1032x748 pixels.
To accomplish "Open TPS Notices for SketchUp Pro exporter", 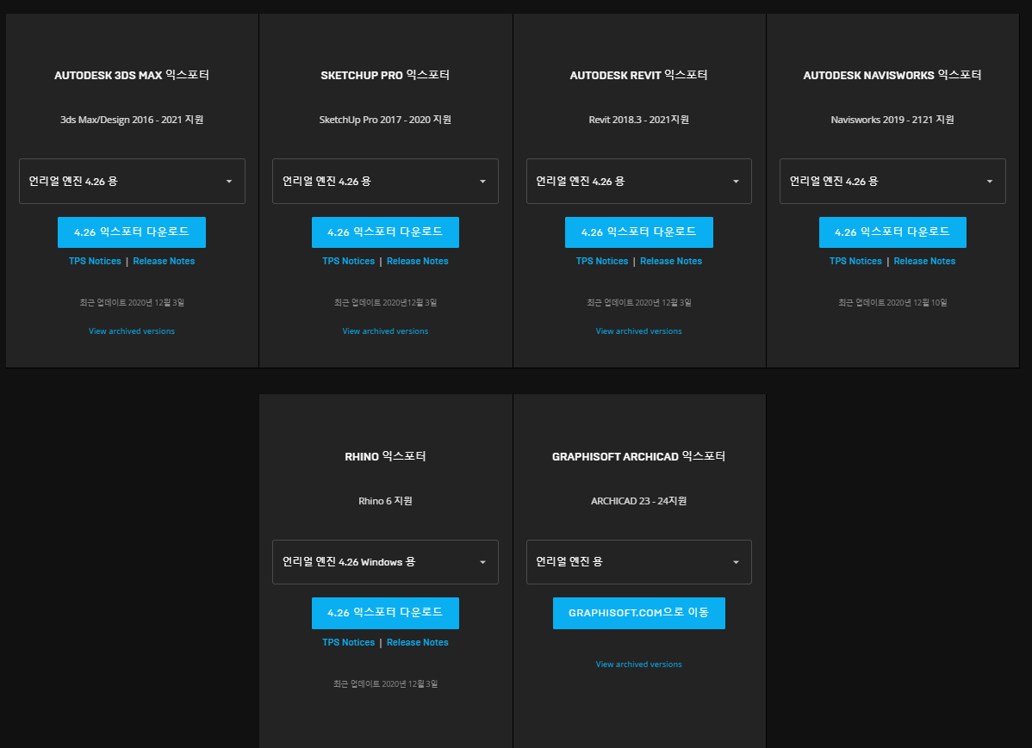I will coord(348,261).
